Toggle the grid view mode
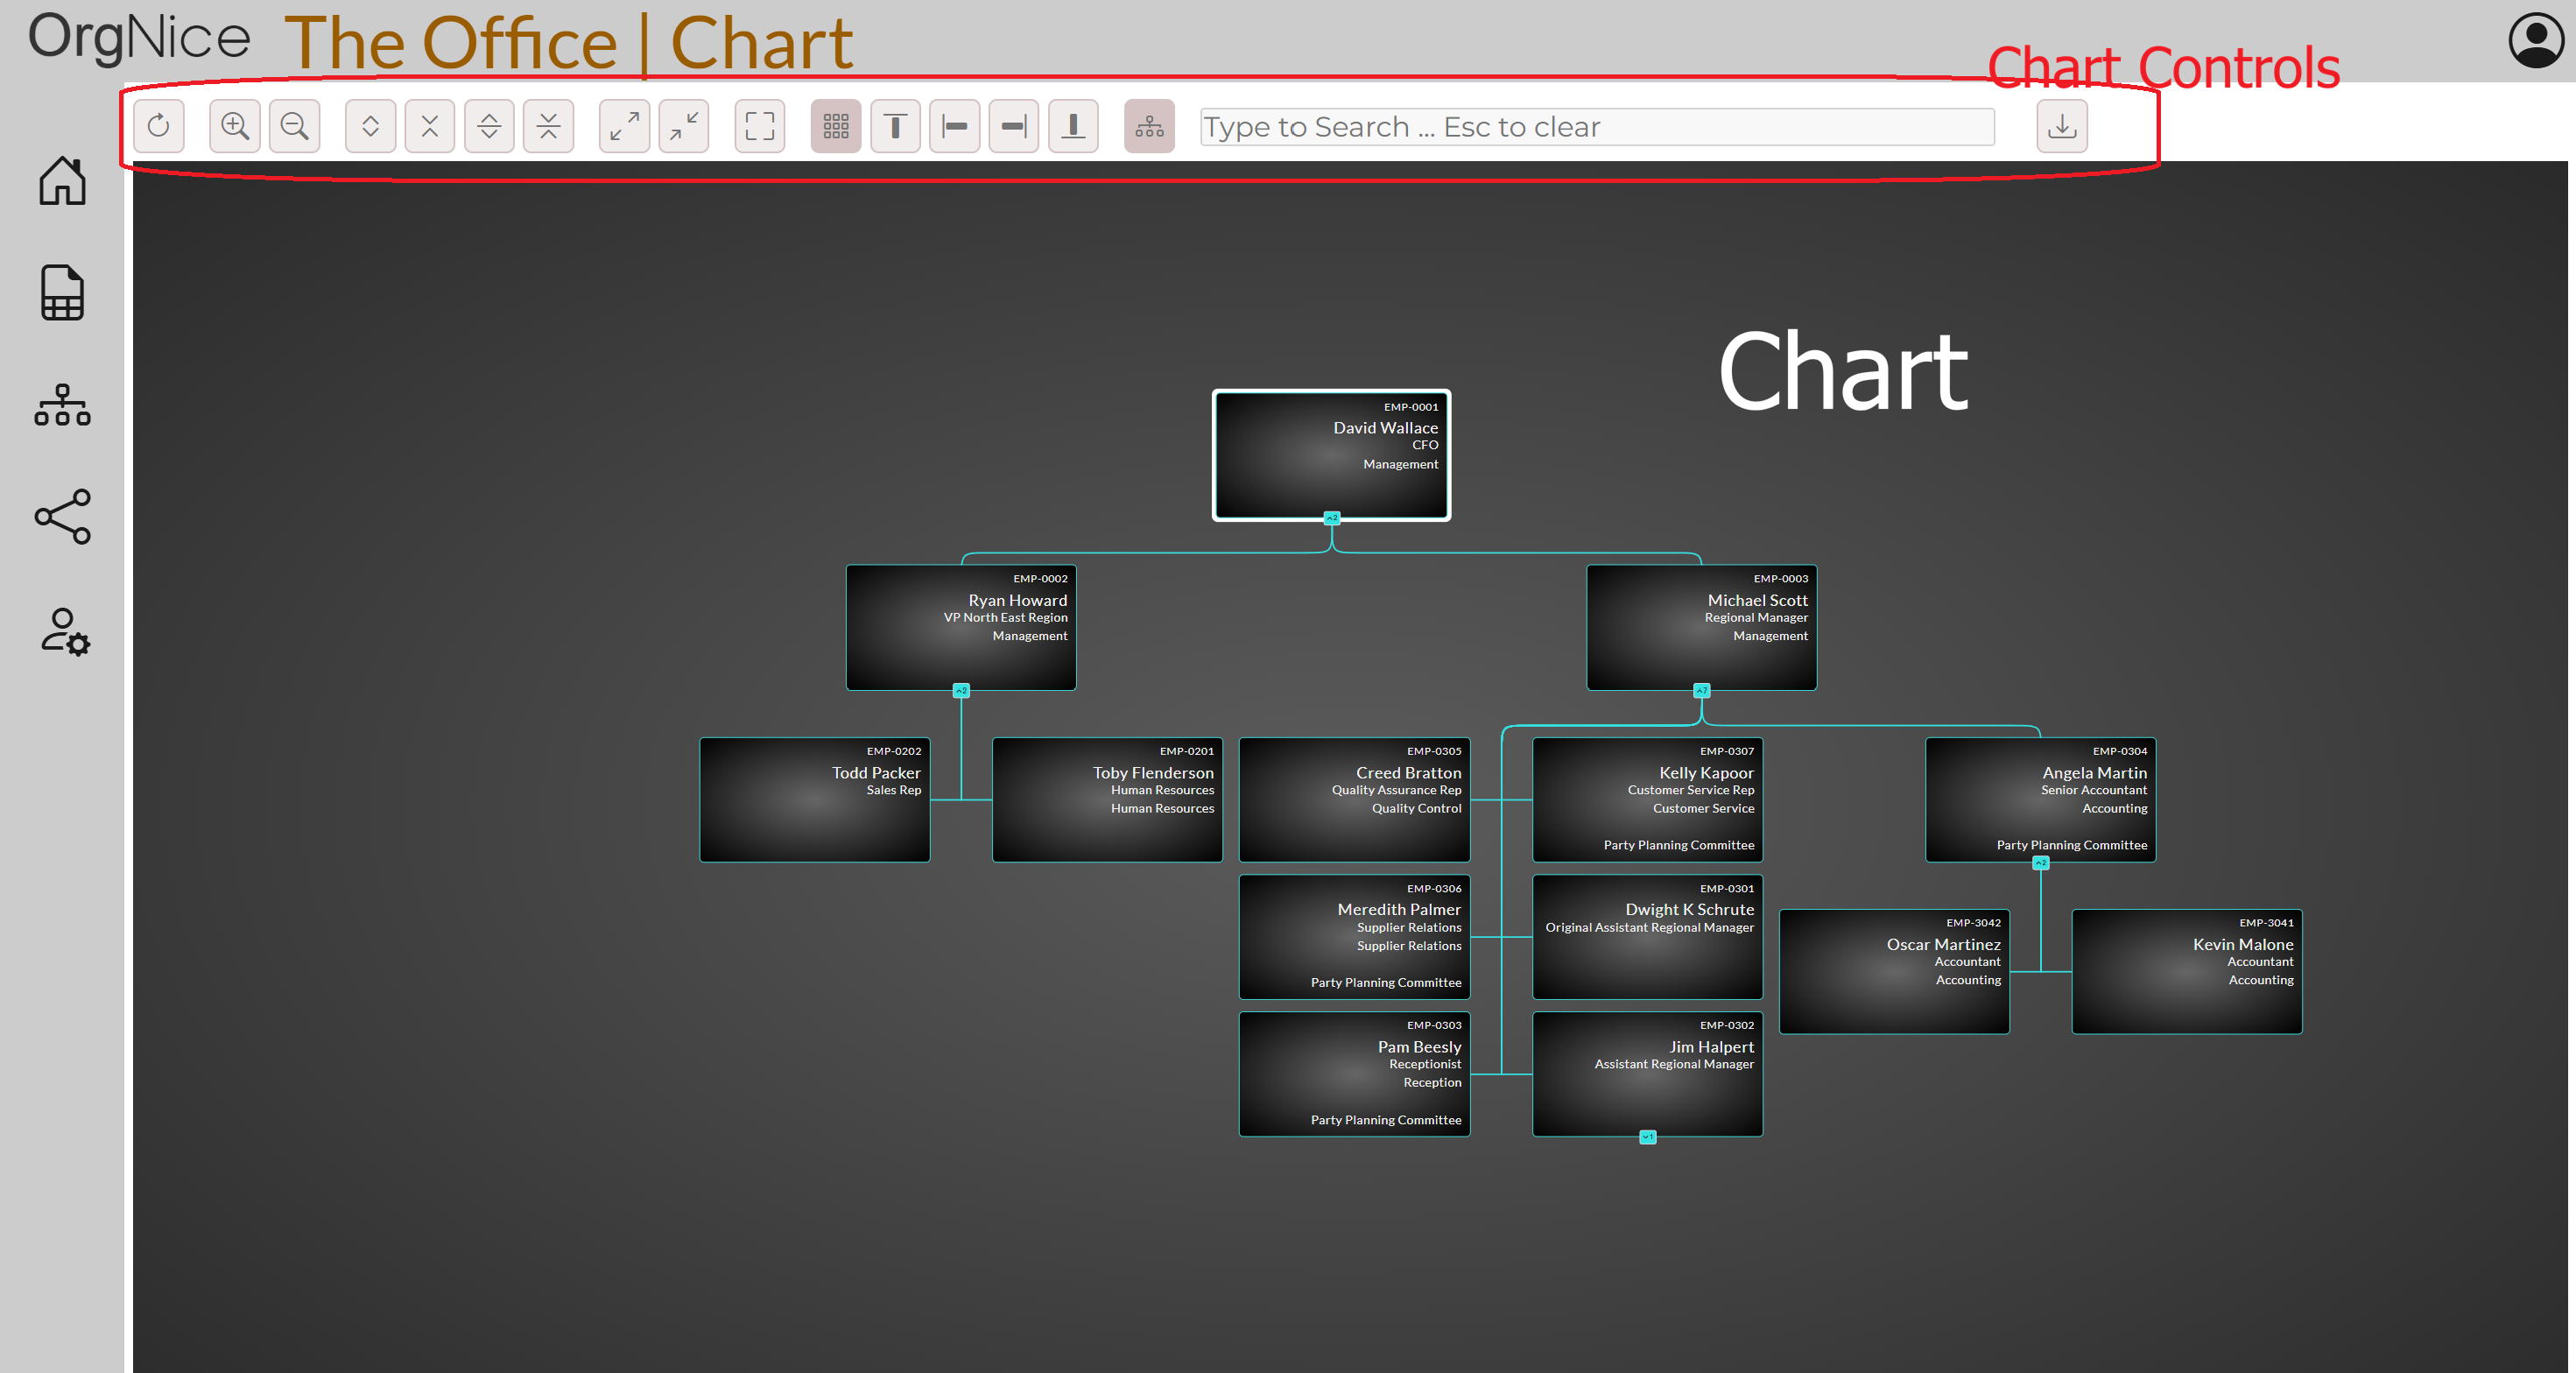 pyautogui.click(x=835, y=126)
